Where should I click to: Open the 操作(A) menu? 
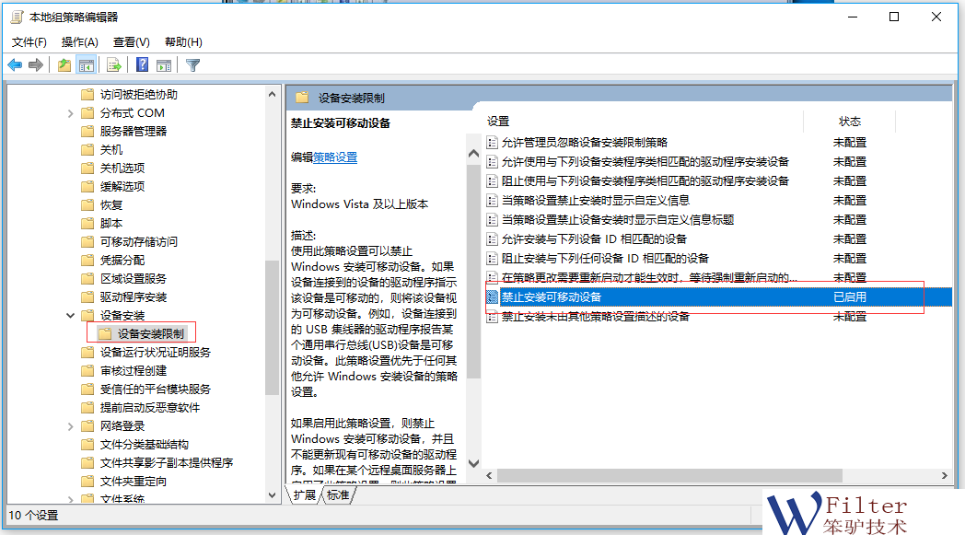[x=79, y=42]
